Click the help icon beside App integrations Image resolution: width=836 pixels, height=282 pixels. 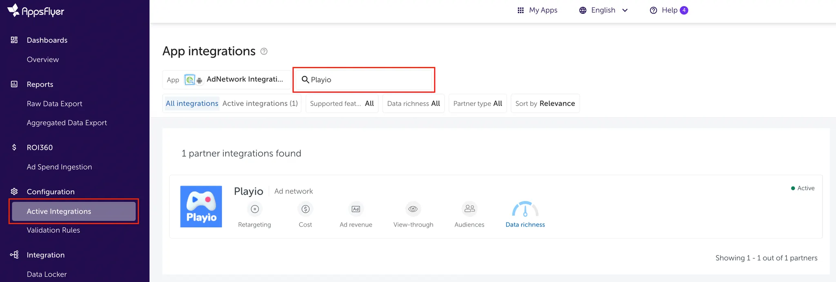[x=264, y=51]
